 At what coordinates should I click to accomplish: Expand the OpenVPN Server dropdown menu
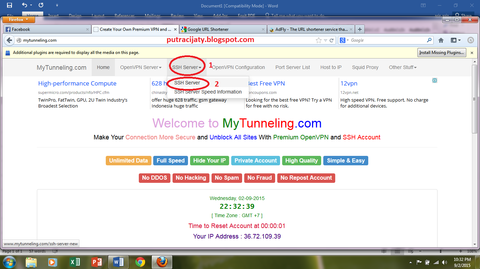click(x=141, y=67)
